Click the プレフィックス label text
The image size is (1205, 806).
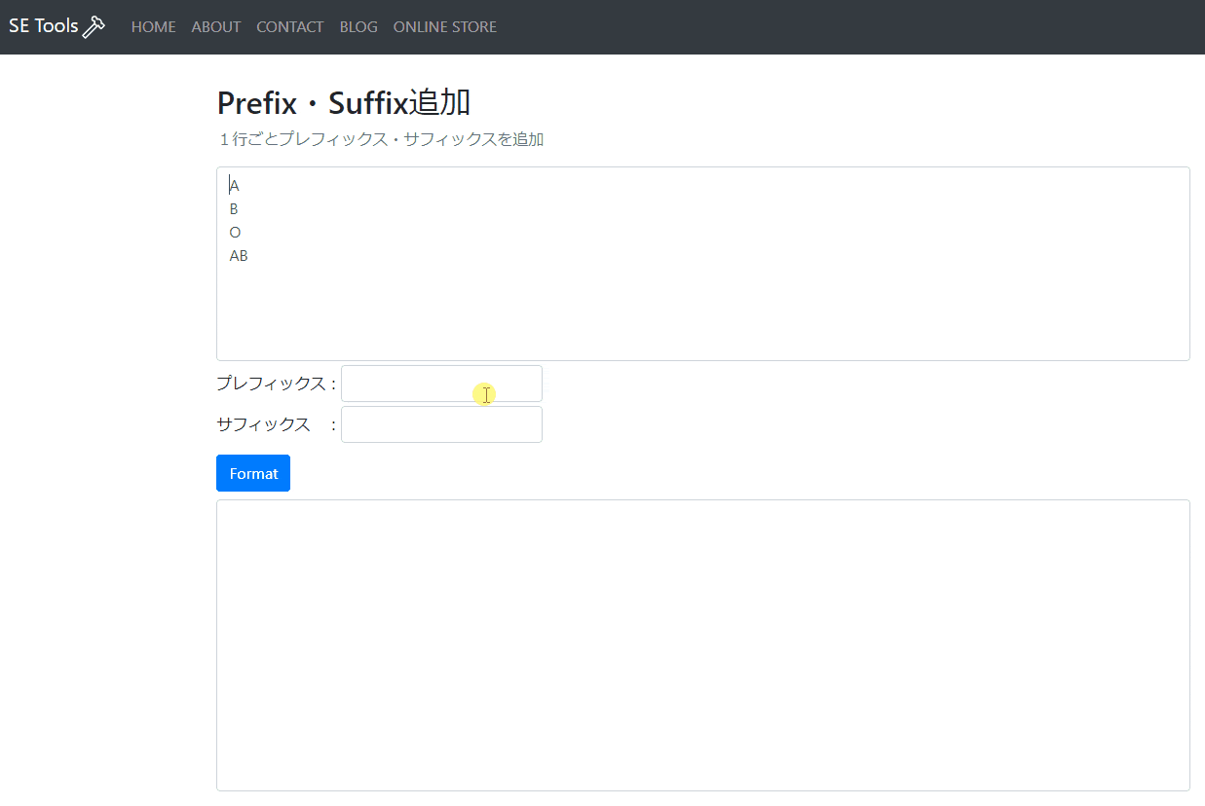click(273, 384)
